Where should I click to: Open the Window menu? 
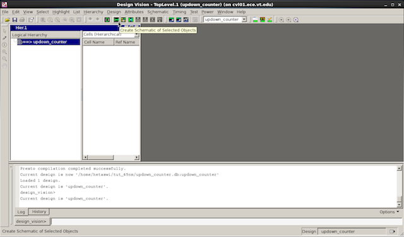pos(225,12)
